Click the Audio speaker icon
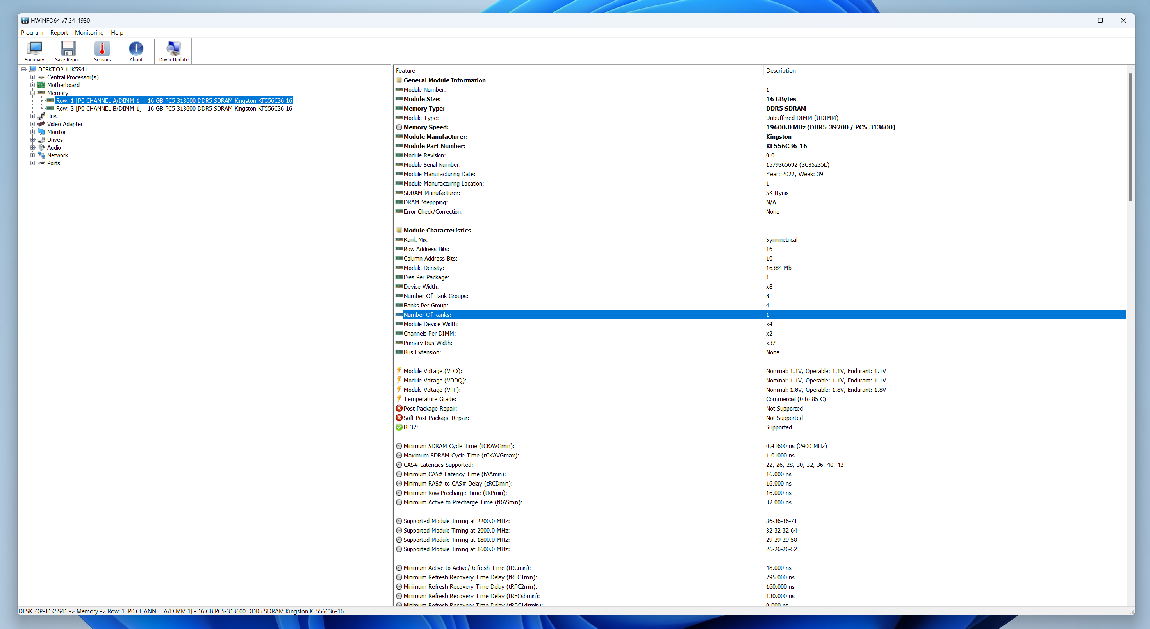The height and width of the screenshot is (629, 1150). tap(41, 147)
